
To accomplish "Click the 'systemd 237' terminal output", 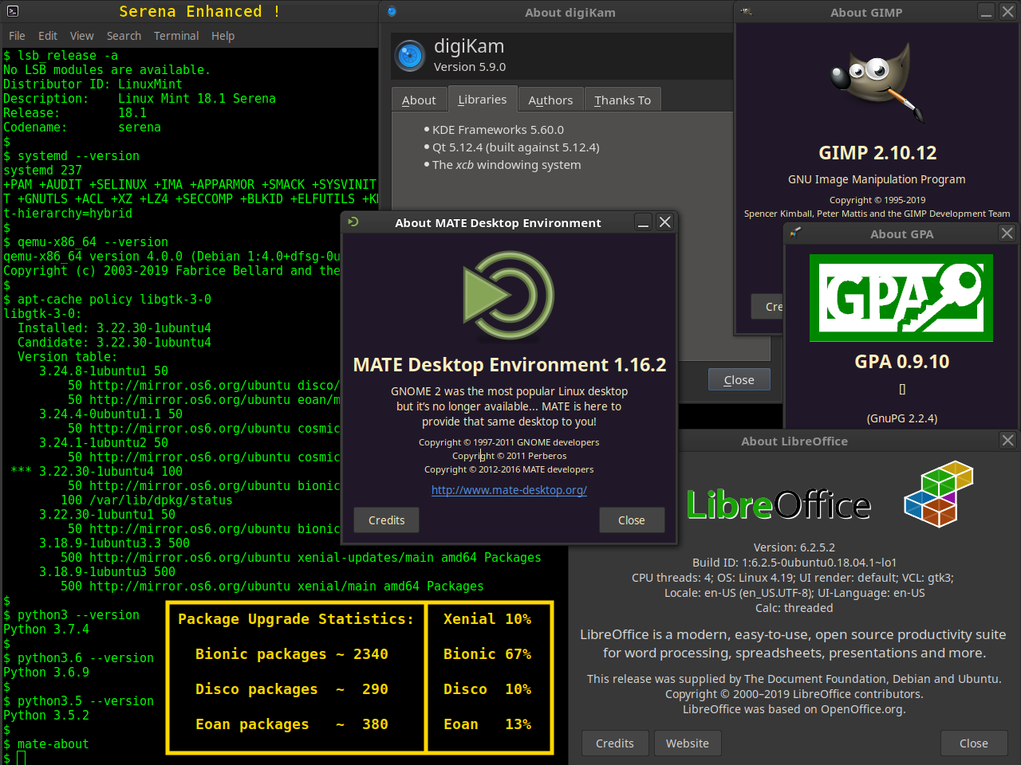I will (x=42, y=171).
